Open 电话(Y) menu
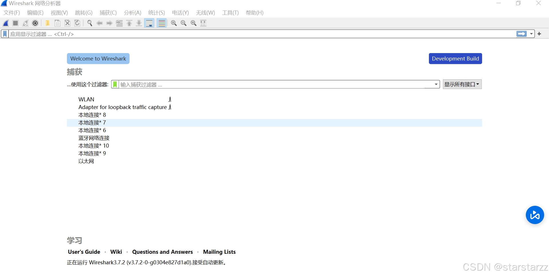The height and width of the screenshot is (276, 549). pyautogui.click(x=180, y=13)
